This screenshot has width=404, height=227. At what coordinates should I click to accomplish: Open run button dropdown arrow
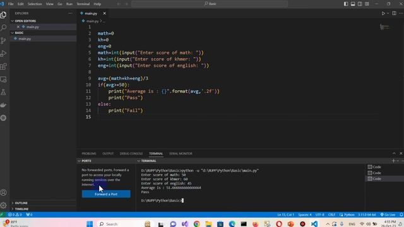(x=388, y=13)
